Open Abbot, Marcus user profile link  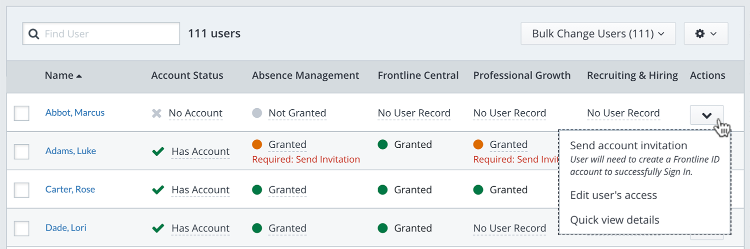tap(75, 113)
